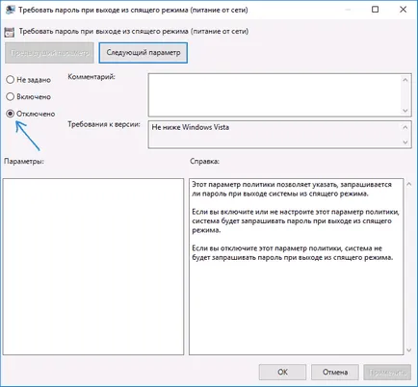The width and height of the screenshot is (418, 387).
Task: Click the policy icon in title bar
Action: 11,10
